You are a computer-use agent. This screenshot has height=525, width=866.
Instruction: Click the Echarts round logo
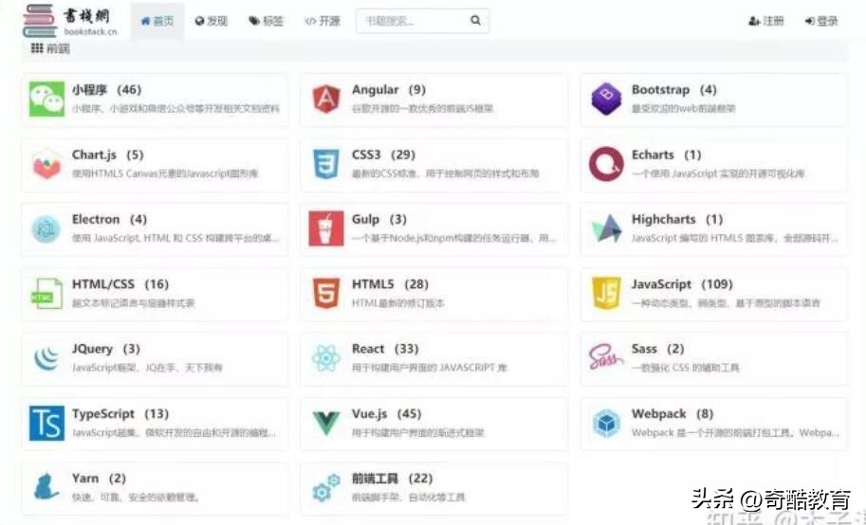(x=606, y=164)
